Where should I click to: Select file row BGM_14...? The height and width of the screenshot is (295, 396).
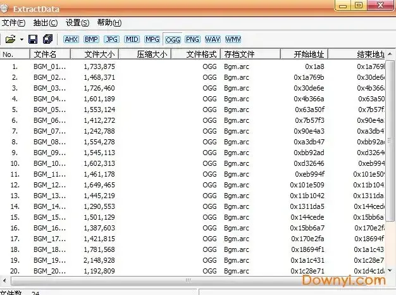192,206
